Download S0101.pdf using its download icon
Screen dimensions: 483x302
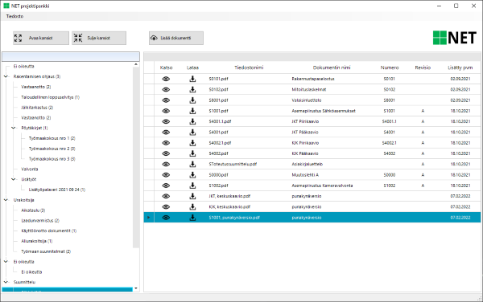point(192,79)
